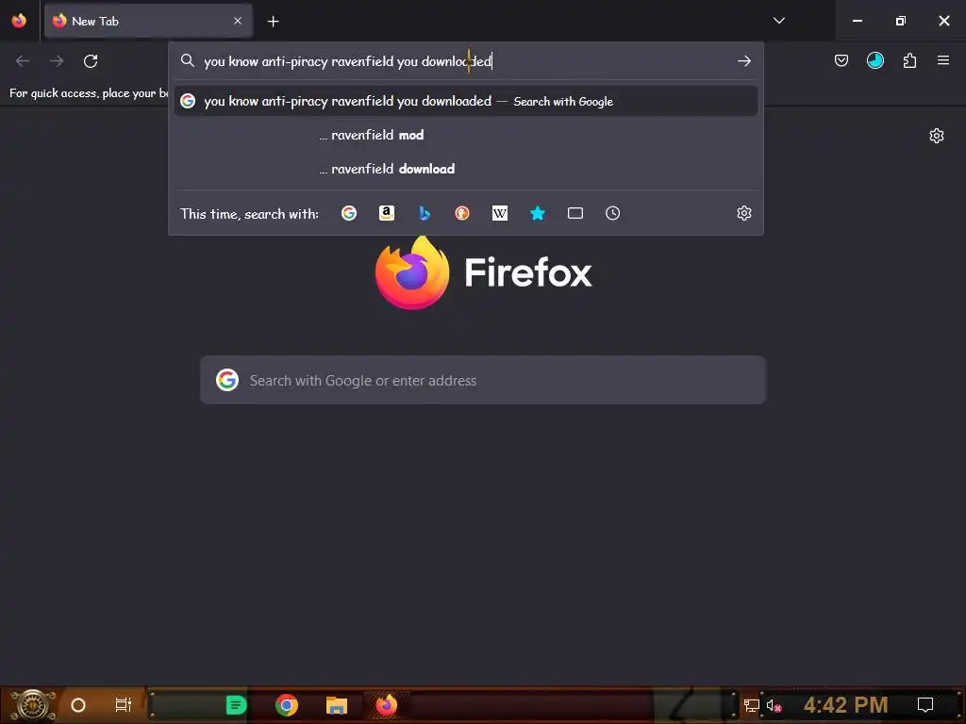
Task: Open Save to Pocket
Action: pyautogui.click(x=841, y=60)
